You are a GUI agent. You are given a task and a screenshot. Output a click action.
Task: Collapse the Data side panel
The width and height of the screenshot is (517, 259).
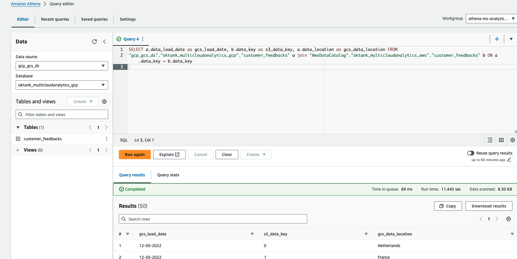point(105,42)
